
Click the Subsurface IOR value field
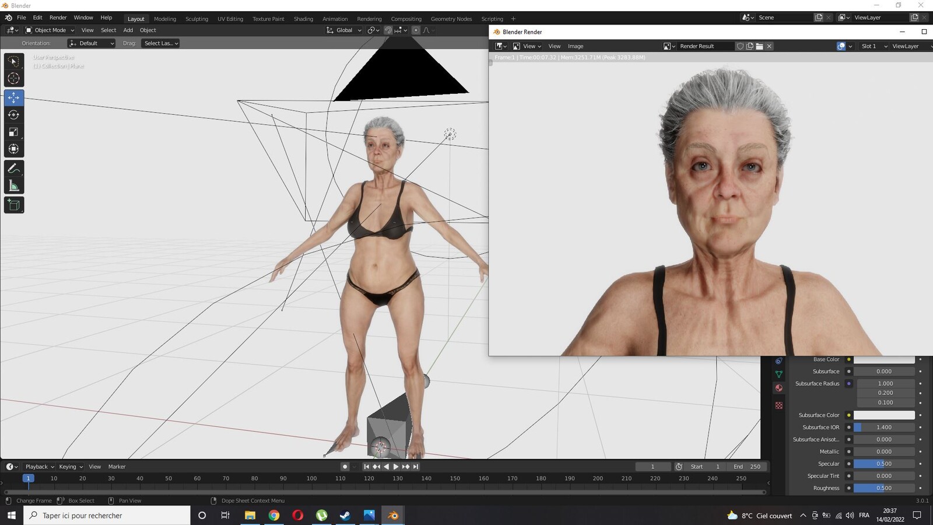[x=884, y=428]
